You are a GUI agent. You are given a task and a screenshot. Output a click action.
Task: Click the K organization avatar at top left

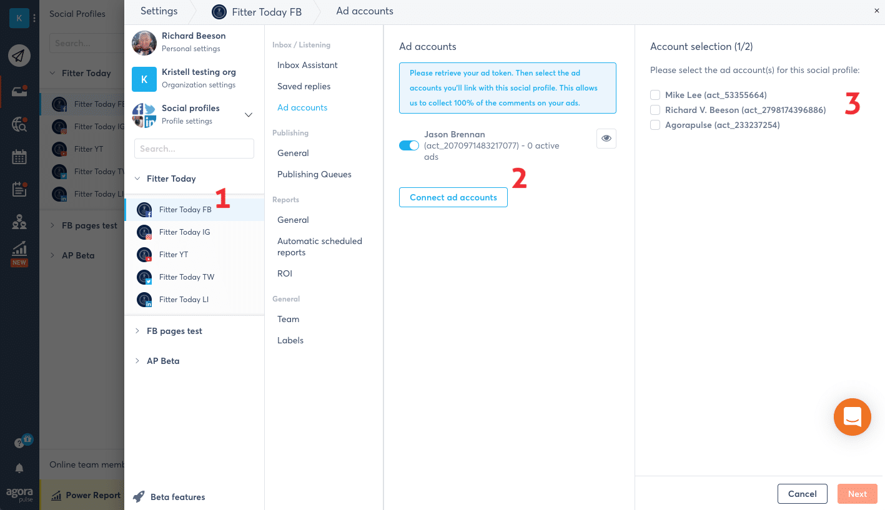[x=19, y=18]
